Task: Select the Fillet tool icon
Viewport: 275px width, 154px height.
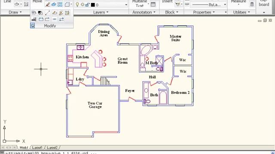Action: coord(67,4)
